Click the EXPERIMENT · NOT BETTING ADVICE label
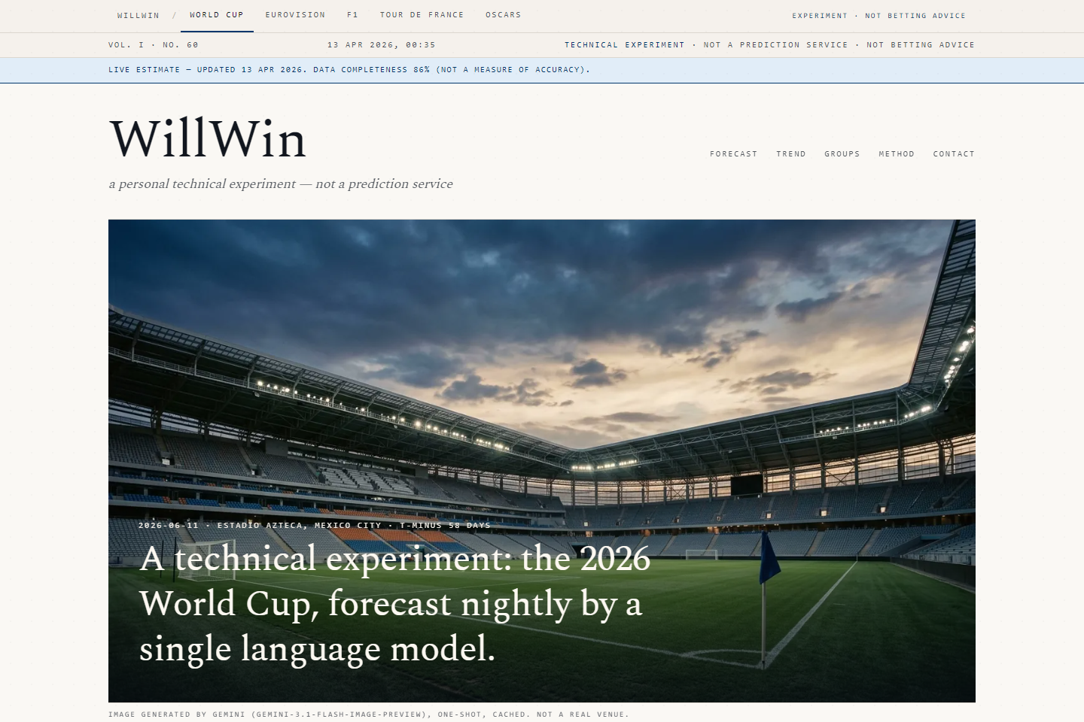The height and width of the screenshot is (722, 1084). pyautogui.click(x=878, y=15)
